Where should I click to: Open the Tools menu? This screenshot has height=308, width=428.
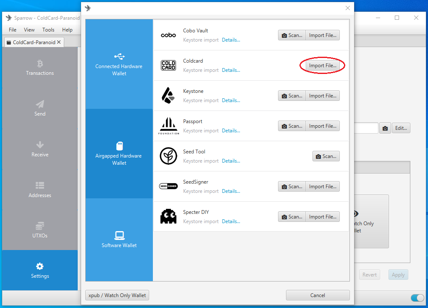48,30
